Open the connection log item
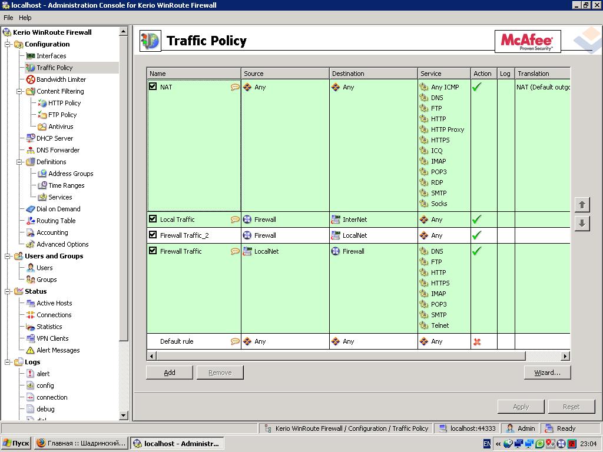 [x=52, y=397]
